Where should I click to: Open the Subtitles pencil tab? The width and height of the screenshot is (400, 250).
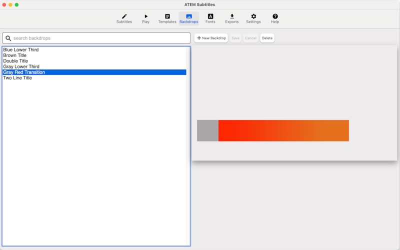[x=124, y=18]
